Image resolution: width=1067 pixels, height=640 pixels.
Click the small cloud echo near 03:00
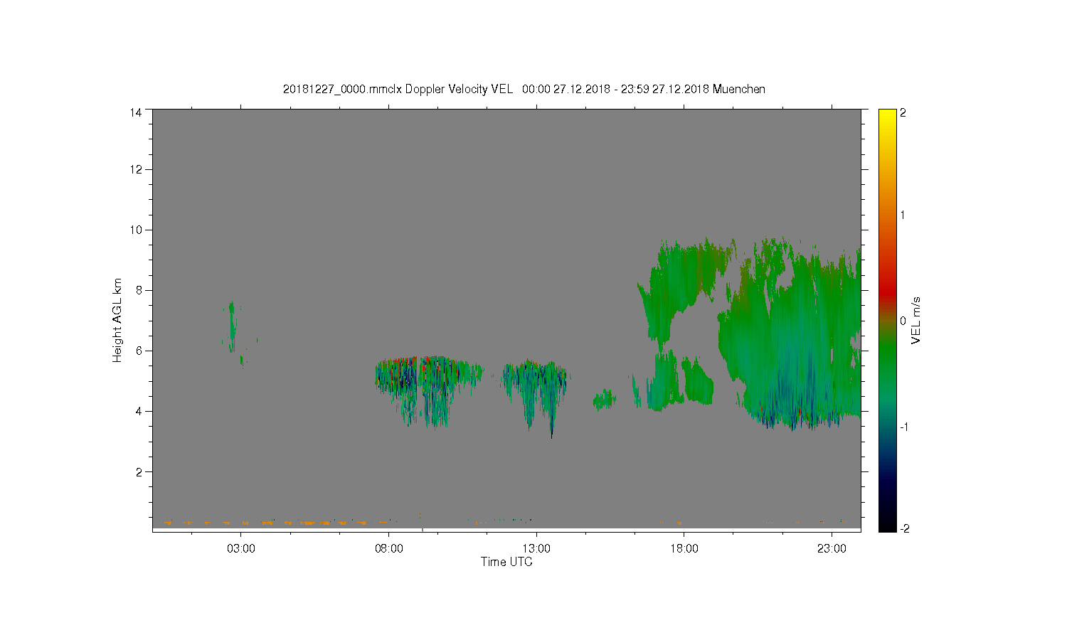click(x=232, y=327)
